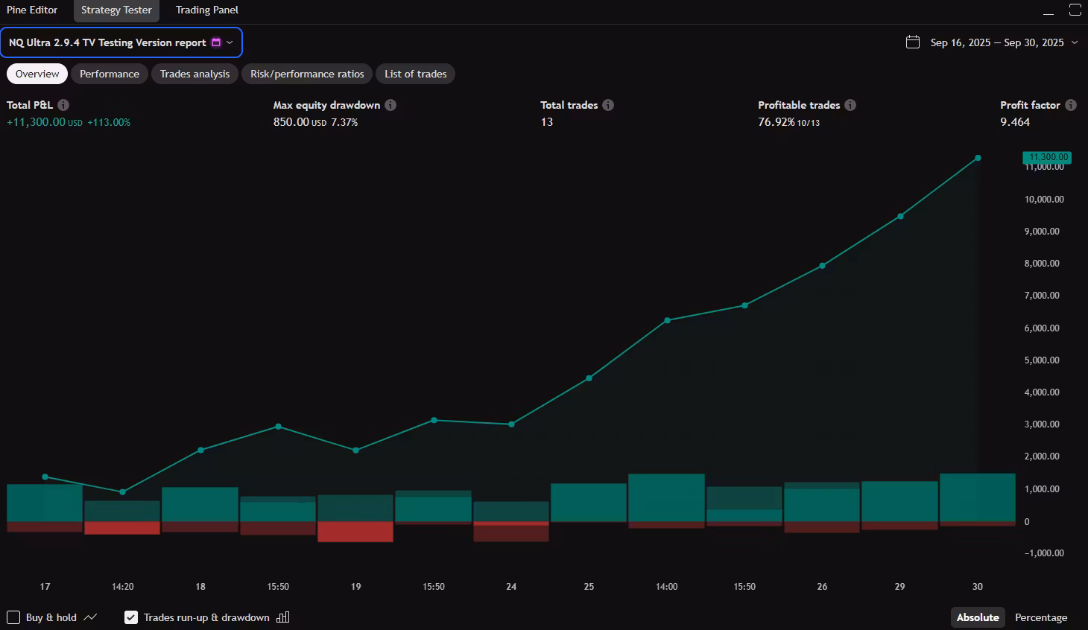Expand the NQ Ultra report name dropdown
This screenshot has width=1088, height=630.
pos(230,42)
